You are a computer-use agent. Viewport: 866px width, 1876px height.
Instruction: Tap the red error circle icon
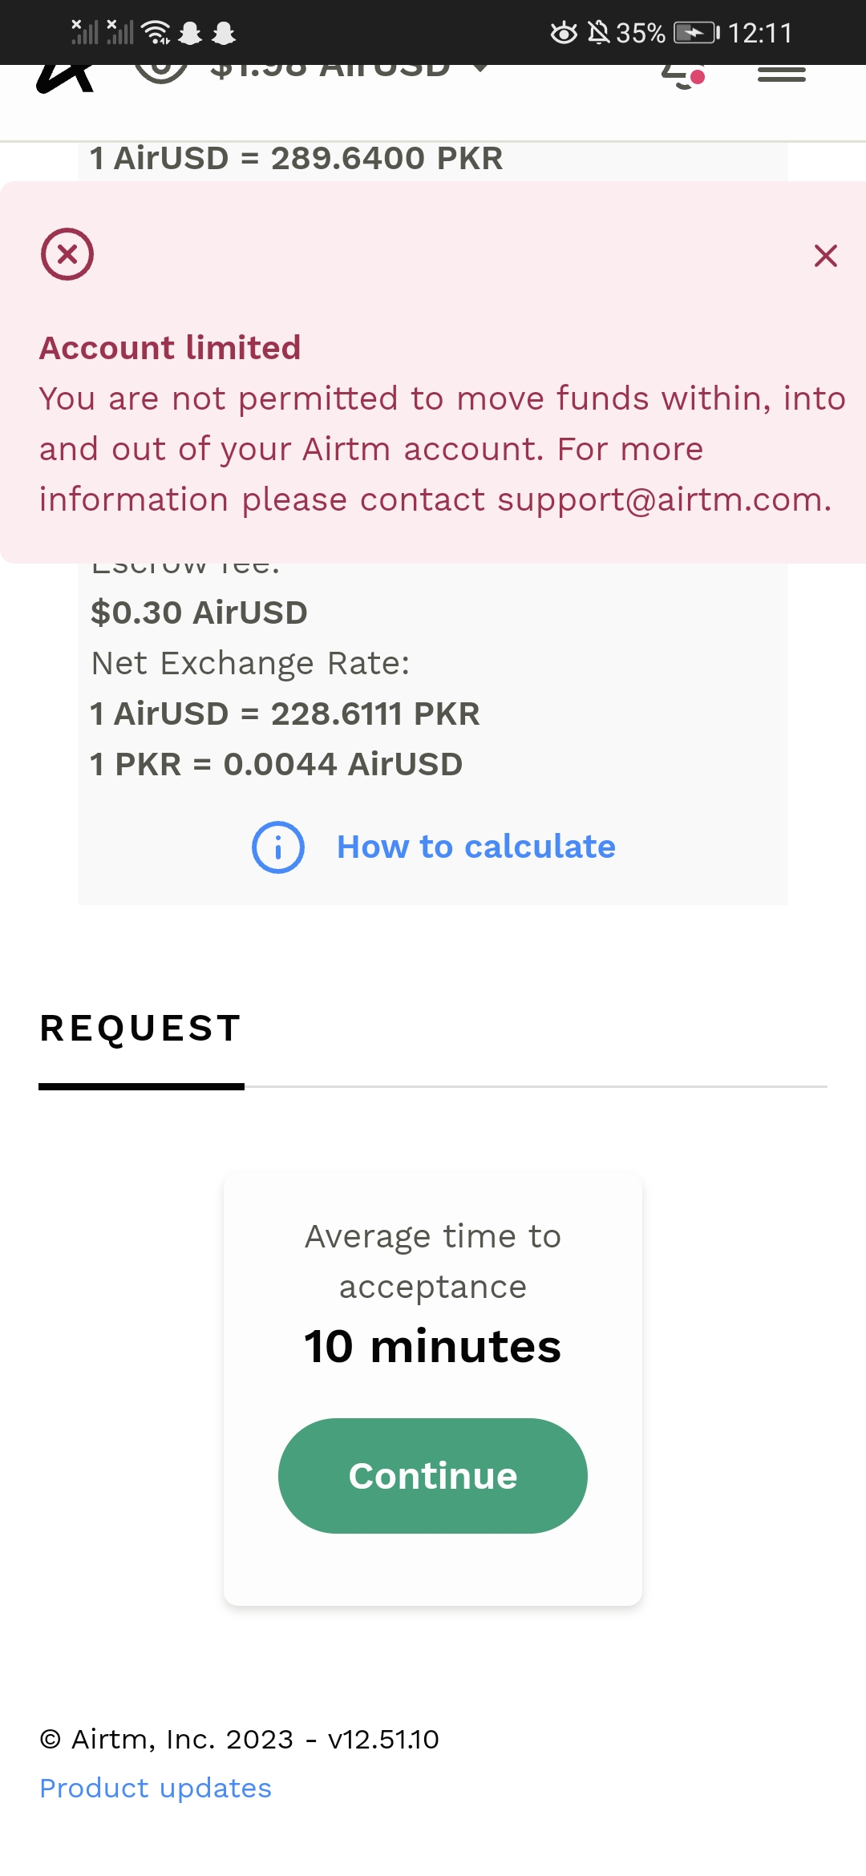pyautogui.click(x=67, y=254)
